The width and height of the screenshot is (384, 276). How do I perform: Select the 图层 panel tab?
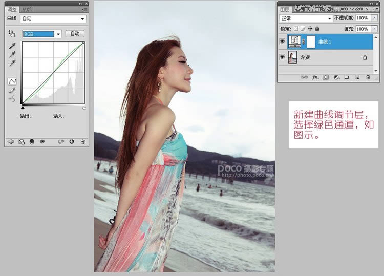coord(285,9)
